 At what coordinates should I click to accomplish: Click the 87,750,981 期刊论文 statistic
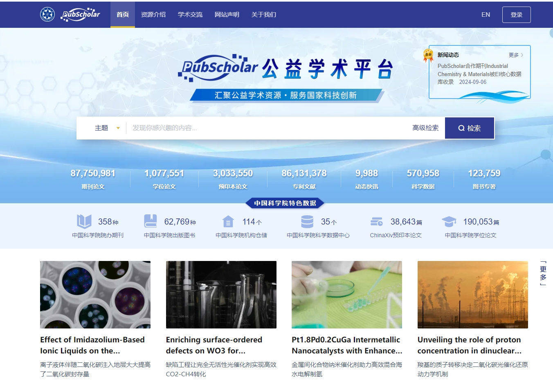coord(93,179)
